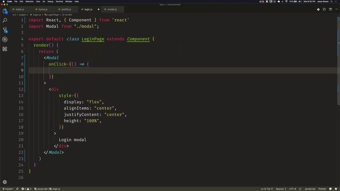Expand the pages breadcrumb
Viewport: 340px width, 191px height.
pos(22,15)
